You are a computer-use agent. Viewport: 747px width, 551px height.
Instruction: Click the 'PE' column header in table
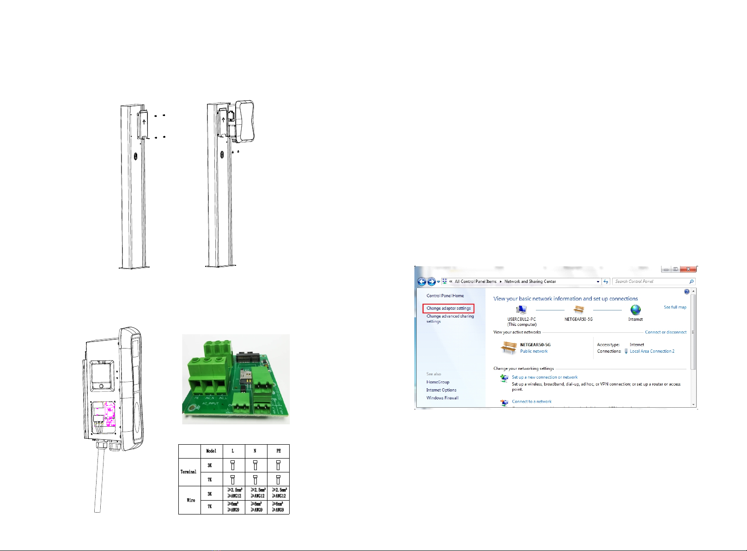tap(278, 451)
